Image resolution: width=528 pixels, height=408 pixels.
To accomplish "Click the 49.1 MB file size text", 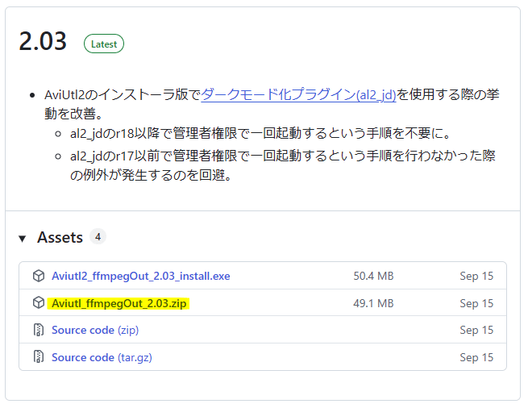I will [373, 303].
